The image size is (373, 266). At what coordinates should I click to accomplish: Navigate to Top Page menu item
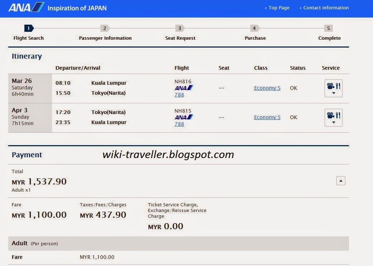tap(279, 8)
